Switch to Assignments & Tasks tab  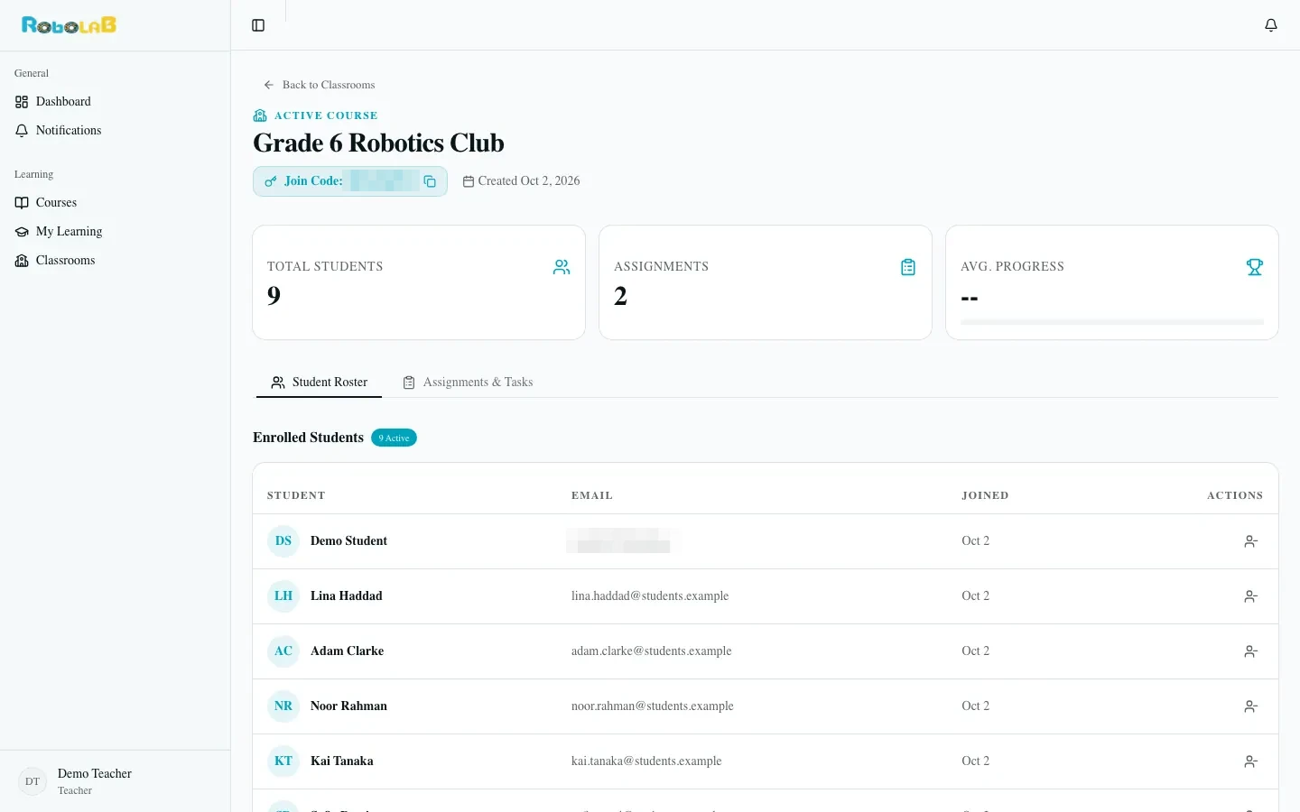468,383
